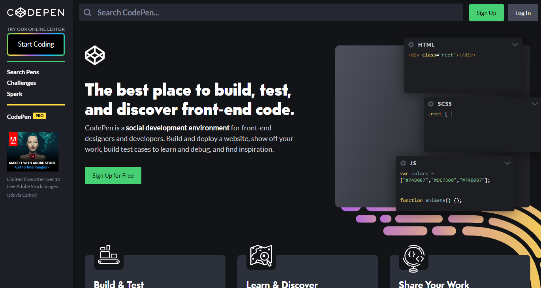The width and height of the screenshot is (541, 288).
Task: Click the function animate() code line
Action: click(x=431, y=200)
